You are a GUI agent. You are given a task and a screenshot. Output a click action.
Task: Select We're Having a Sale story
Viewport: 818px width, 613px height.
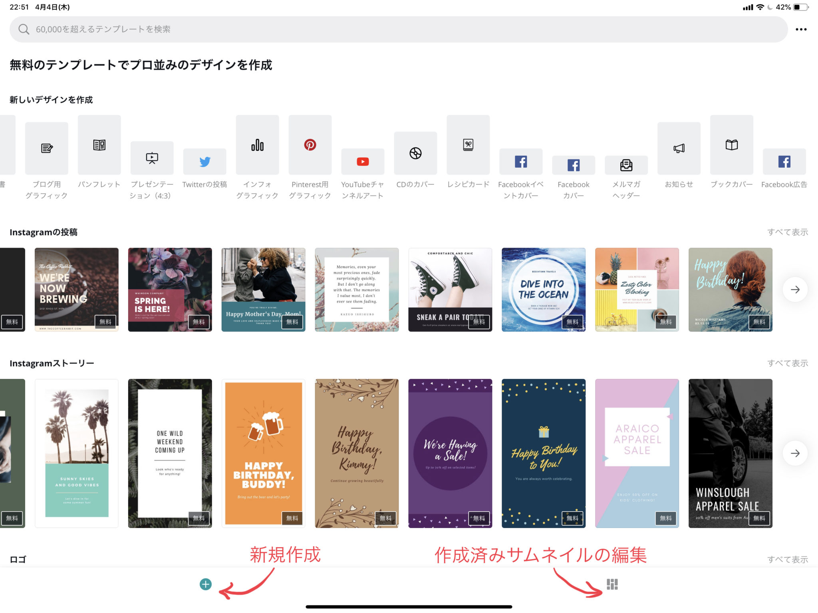pyautogui.click(x=450, y=453)
